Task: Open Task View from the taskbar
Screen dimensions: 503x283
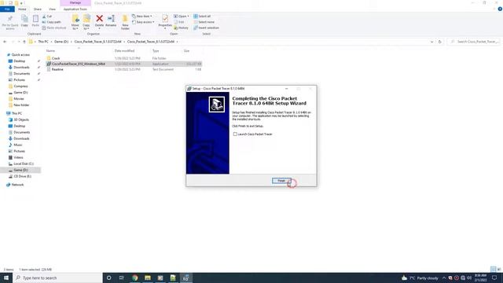Action: [122, 277]
